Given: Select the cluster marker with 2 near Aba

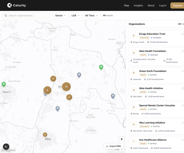Looking at the screenshot, I should pyautogui.click(x=45, y=135).
